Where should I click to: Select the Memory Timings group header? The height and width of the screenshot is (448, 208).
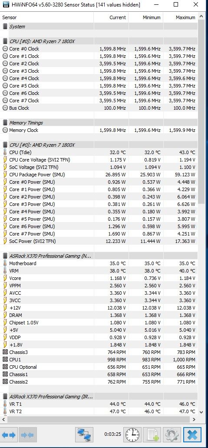[99, 123]
